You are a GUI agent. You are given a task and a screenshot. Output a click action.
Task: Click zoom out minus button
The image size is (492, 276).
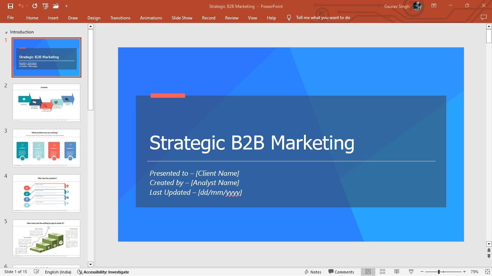pos(422,272)
